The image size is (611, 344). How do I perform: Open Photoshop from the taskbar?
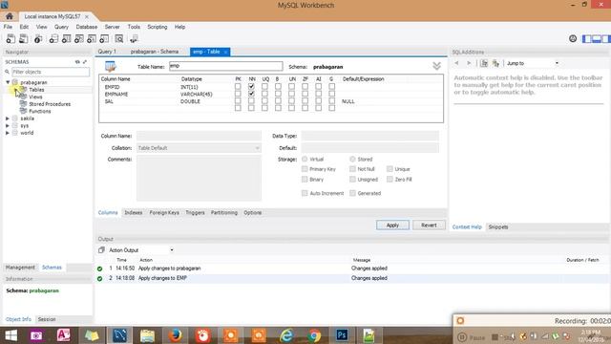pos(342,335)
